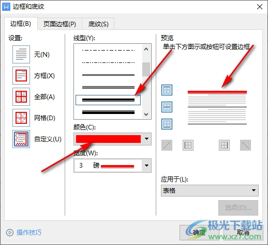This screenshot has height=245, width=268.
Task: Toggle diagonal down border button
Action: point(245,145)
